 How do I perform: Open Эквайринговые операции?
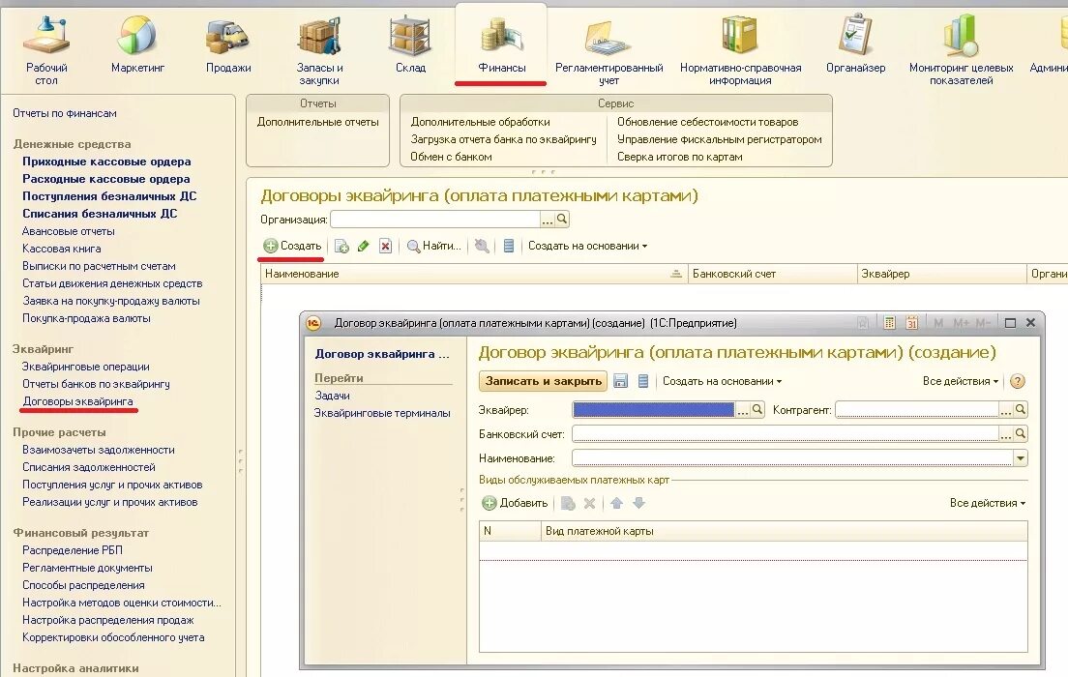pyautogui.click(x=86, y=368)
